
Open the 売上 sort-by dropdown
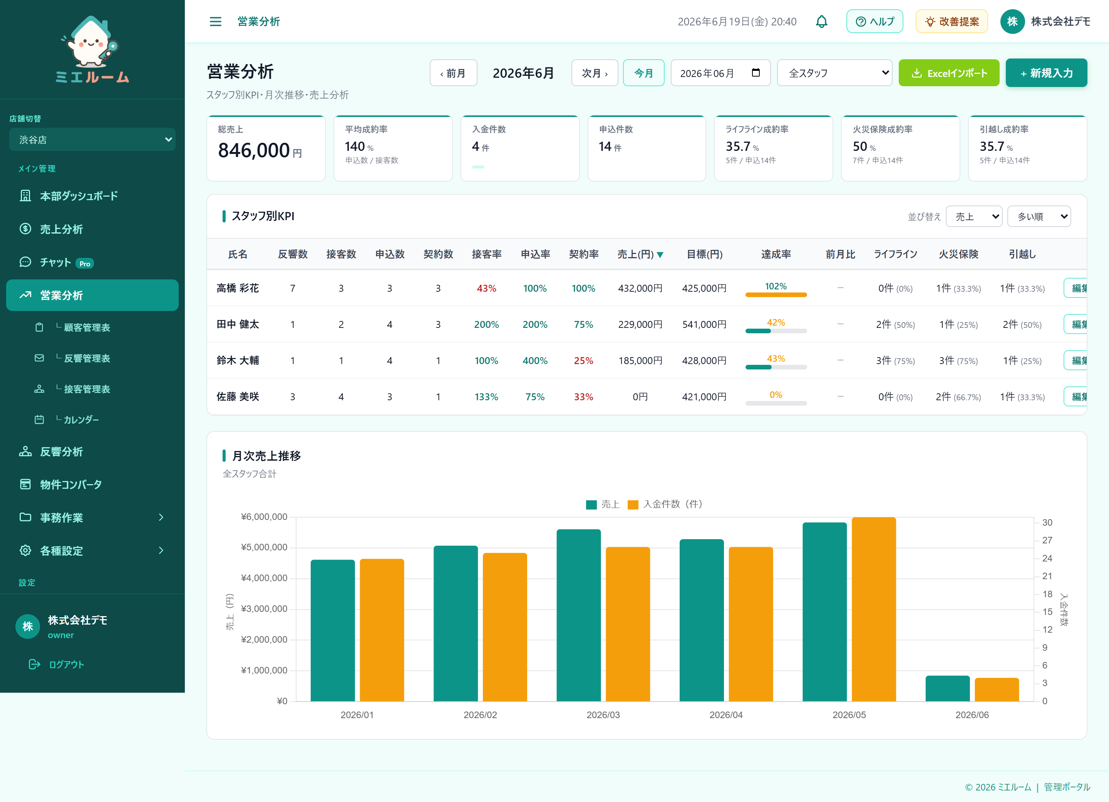[974, 217]
